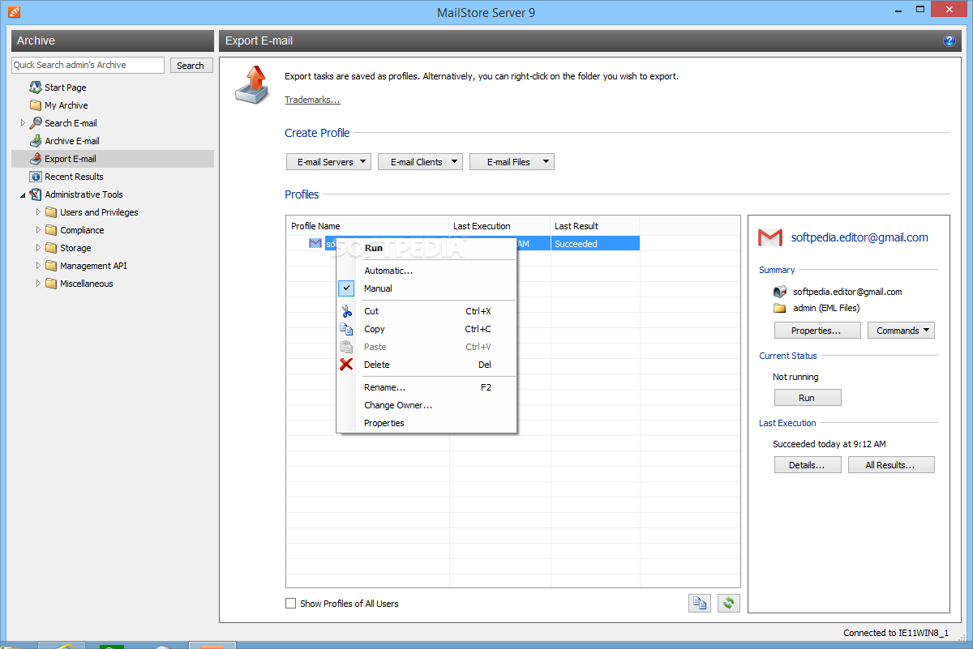
Task: Click the Last Execution column header
Action: pos(500,226)
